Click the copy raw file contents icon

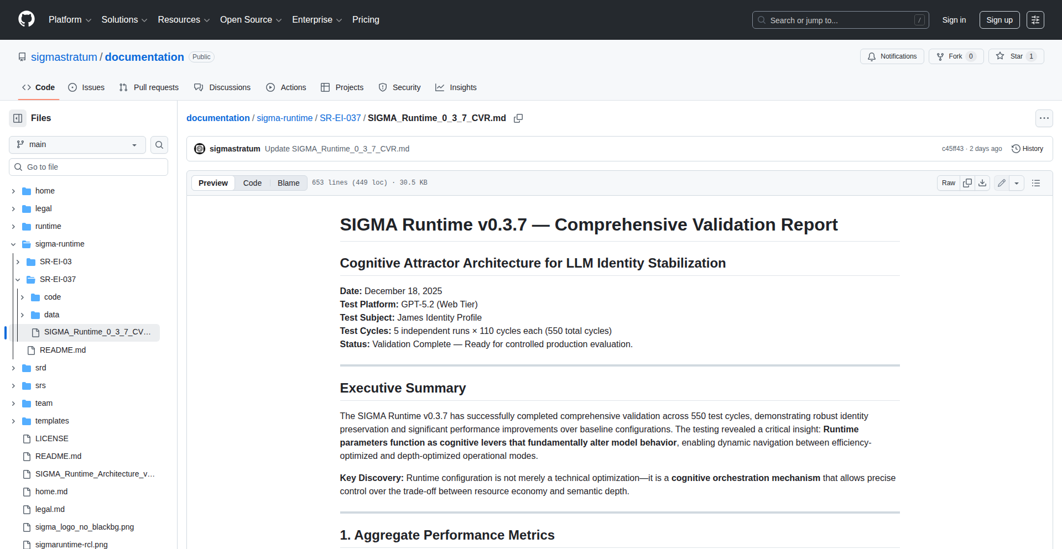pyautogui.click(x=967, y=182)
